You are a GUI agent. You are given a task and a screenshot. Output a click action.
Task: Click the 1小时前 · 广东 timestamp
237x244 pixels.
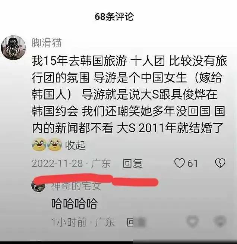click(x=83, y=222)
